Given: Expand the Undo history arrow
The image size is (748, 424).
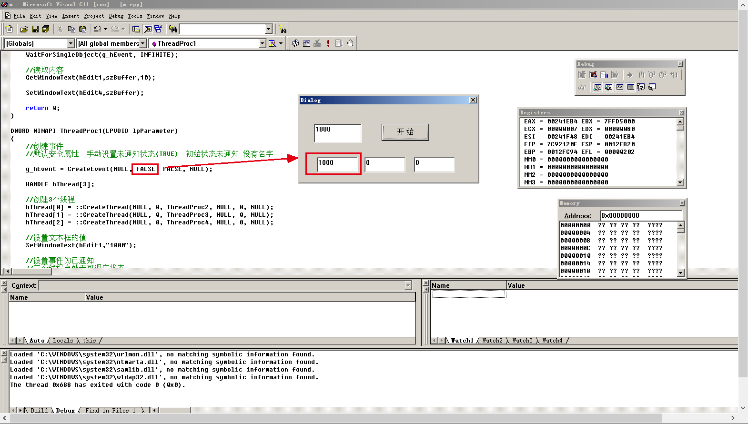Looking at the screenshot, I should tap(105, 29).
